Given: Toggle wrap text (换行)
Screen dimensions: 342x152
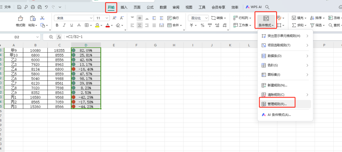Looking at the screenshot, I should click(x=173, y=18).
